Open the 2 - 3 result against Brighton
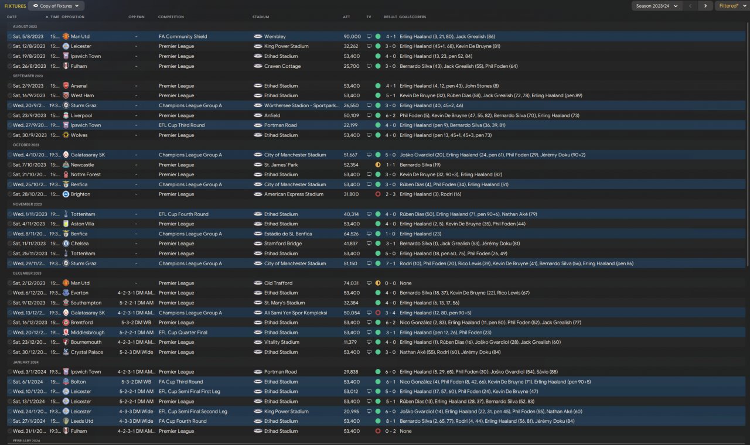750x445 pixels. click(391, 194)
